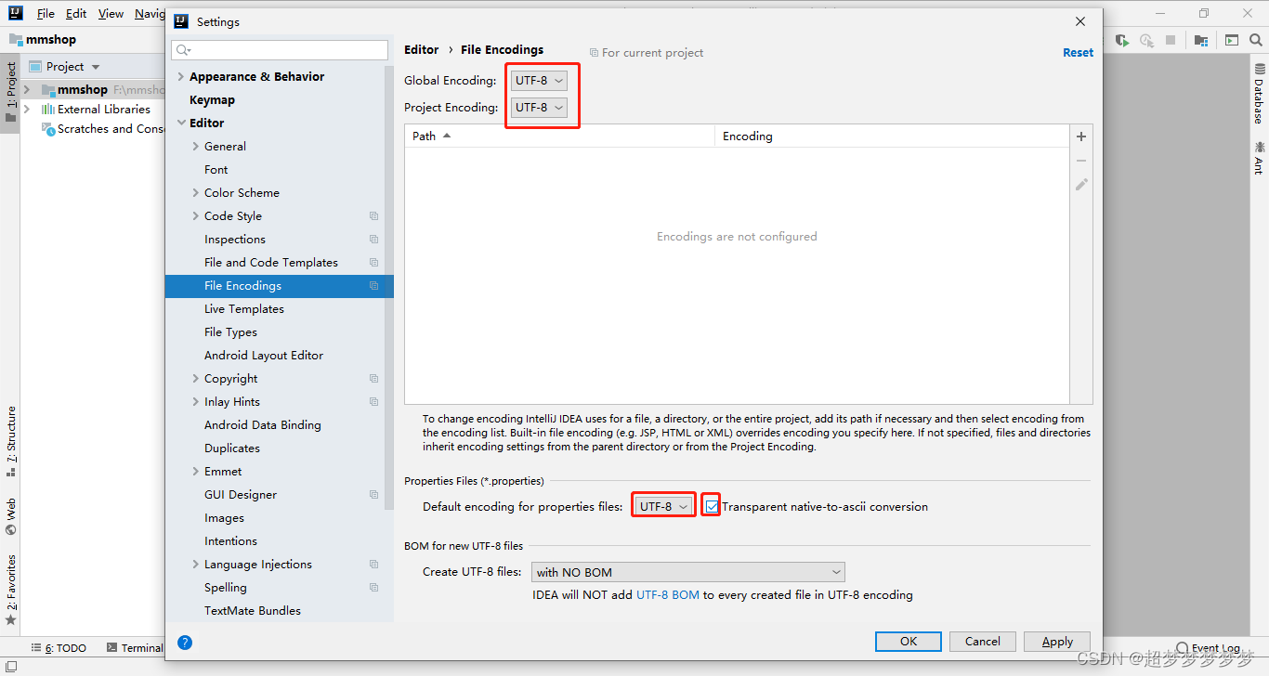Click the Run Anything toolbar icon
Image resolution: width=1269 pixels, height=676 pixels.
1232,40
